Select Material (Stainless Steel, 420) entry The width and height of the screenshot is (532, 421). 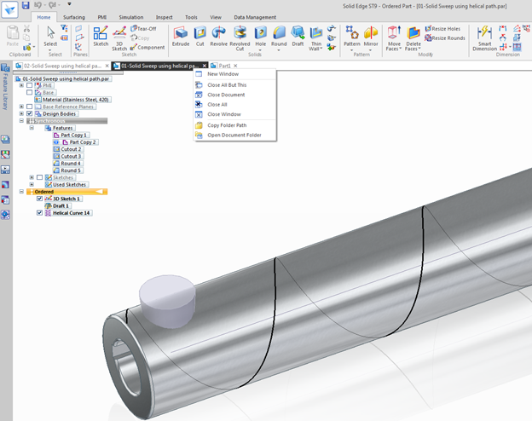point(72,100)
